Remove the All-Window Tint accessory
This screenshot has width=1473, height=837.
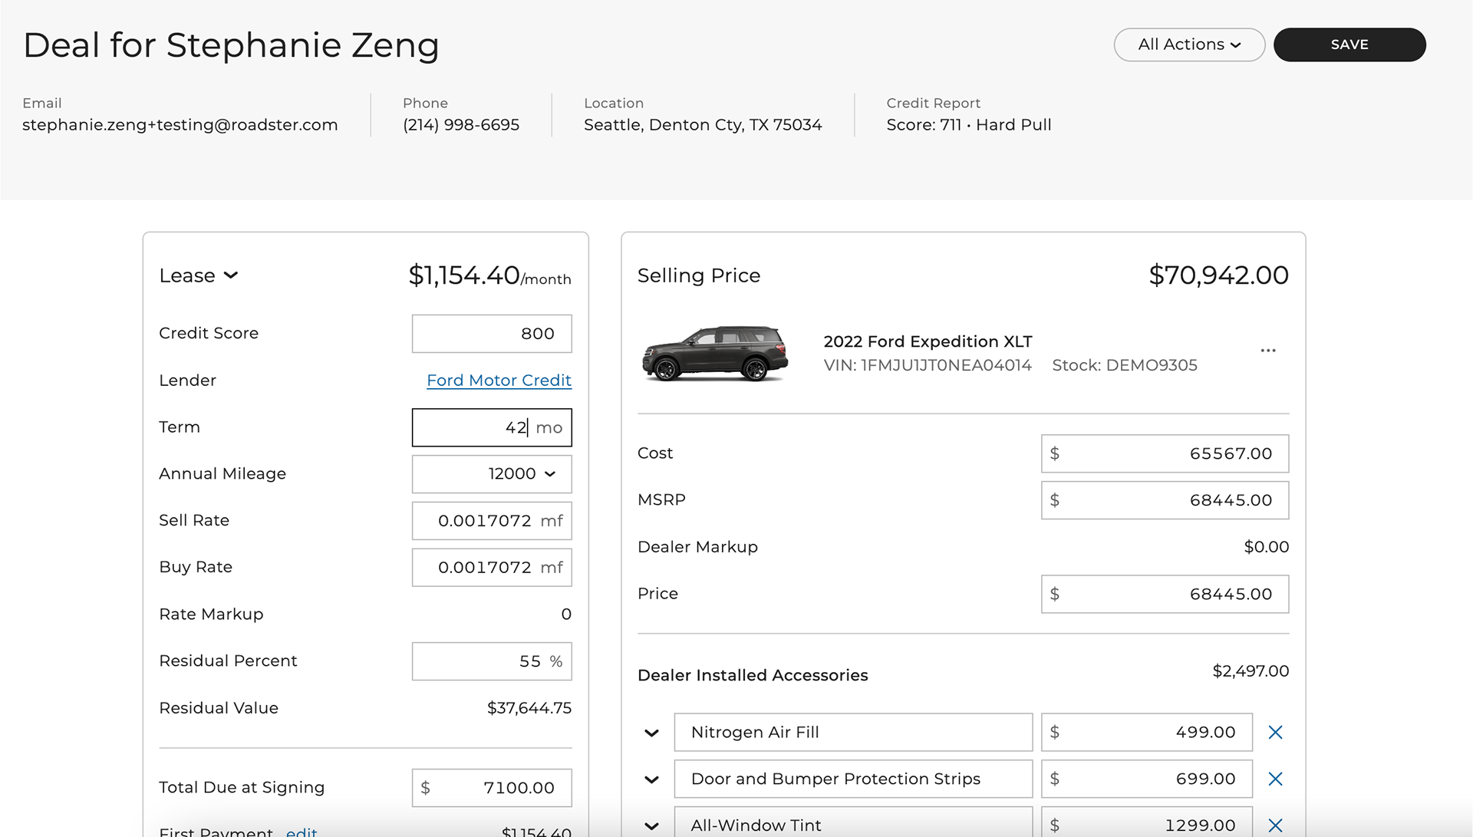point(1275,825)
